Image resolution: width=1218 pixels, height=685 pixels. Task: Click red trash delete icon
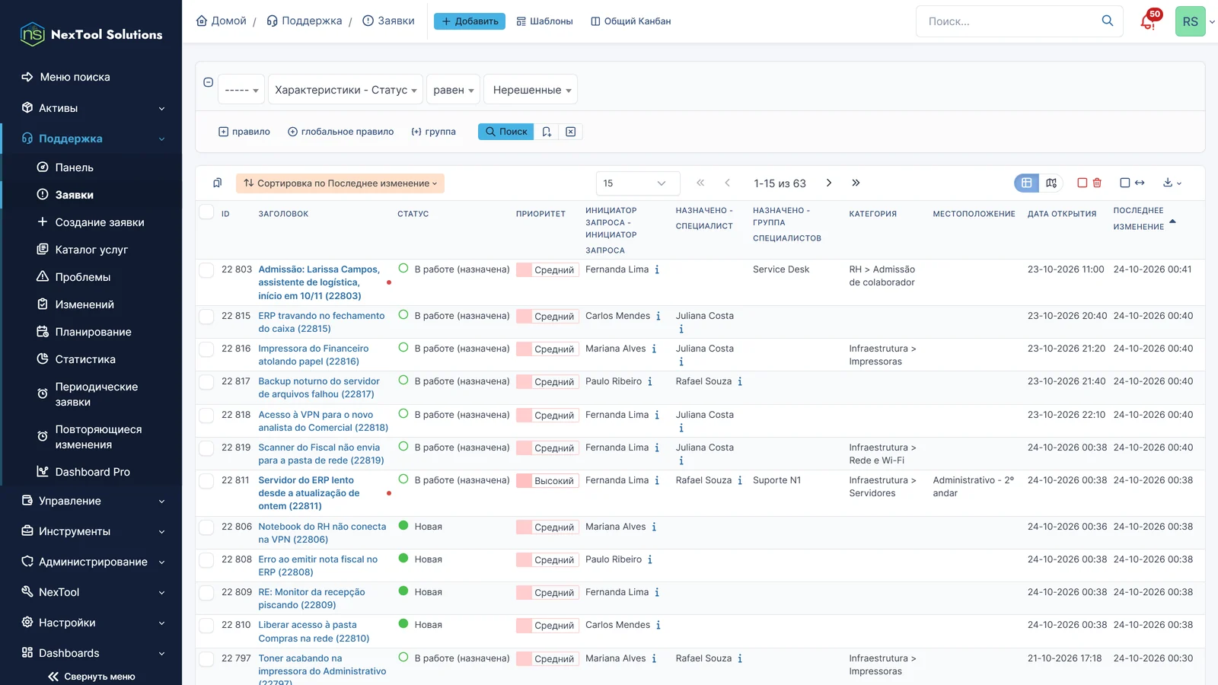(x=1097, y=183)
